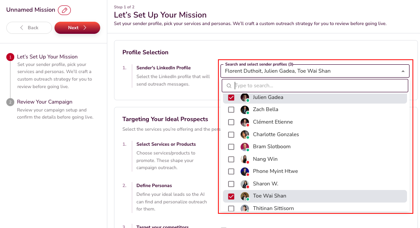Go to Review Your Campaign step
The image size is (420, 228).
44,102
